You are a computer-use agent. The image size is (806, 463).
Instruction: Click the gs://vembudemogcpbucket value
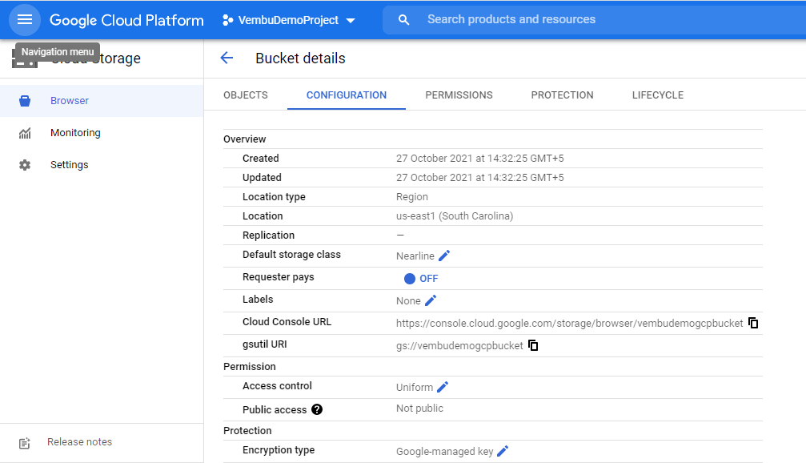point(459,346)
